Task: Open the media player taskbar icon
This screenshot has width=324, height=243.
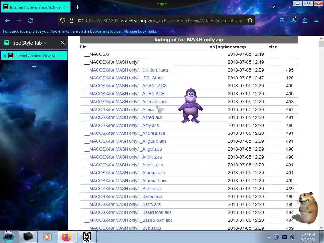Action: (x=47, y=237)
